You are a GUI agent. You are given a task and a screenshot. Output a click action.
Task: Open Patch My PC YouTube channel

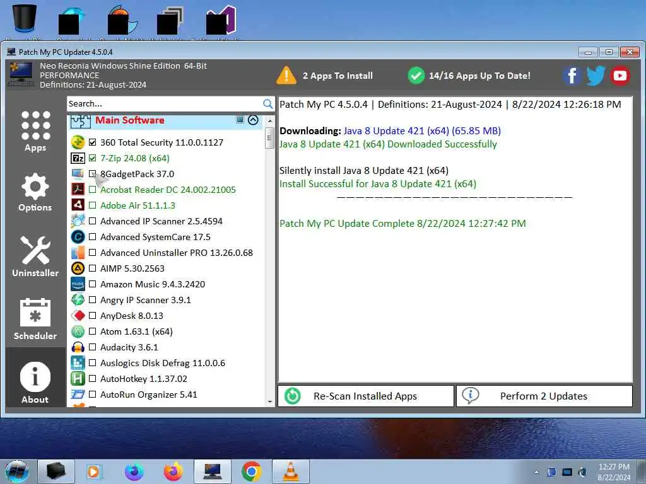[620, 76]
